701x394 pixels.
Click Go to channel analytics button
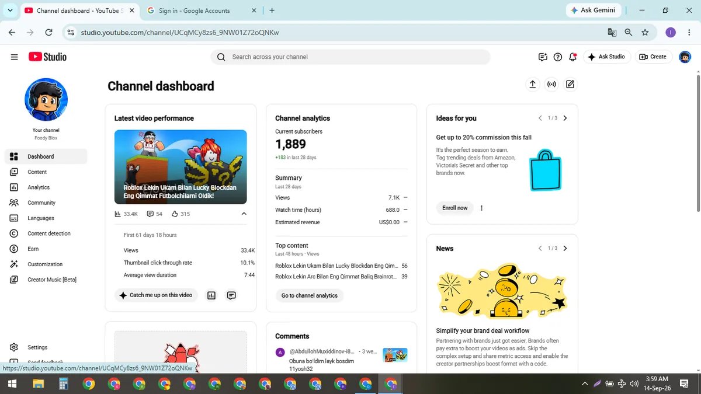pos(310,295)
